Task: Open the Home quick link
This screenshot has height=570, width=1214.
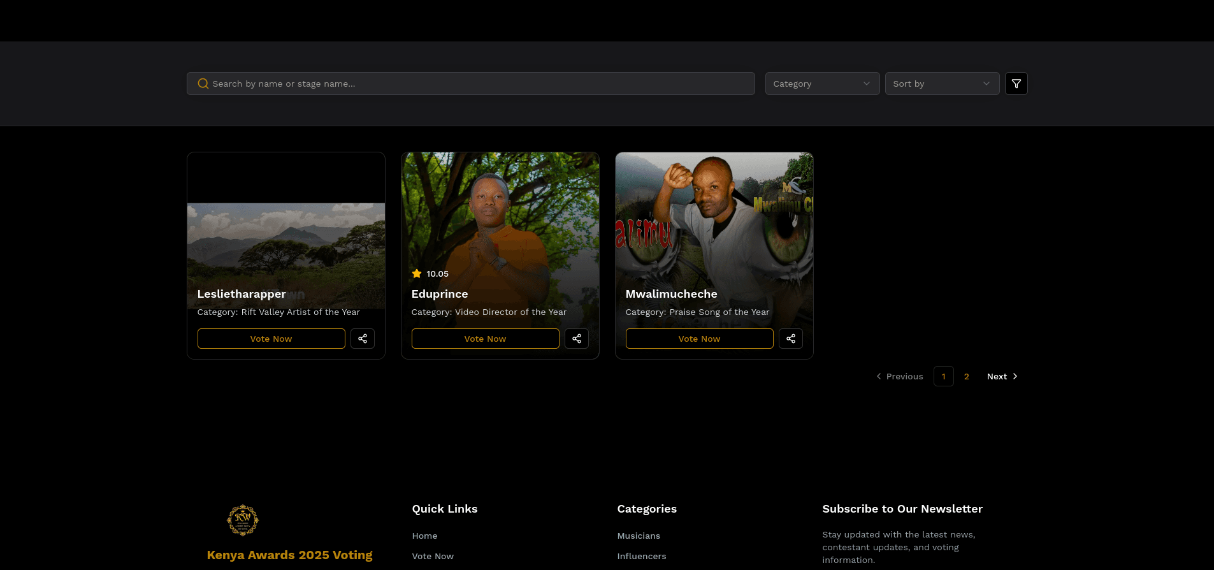Action: 424,536
